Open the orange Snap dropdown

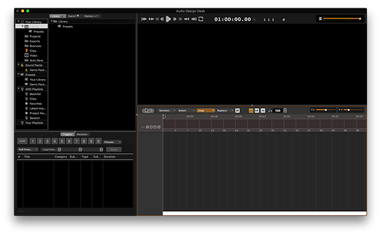tap(206, 111)
